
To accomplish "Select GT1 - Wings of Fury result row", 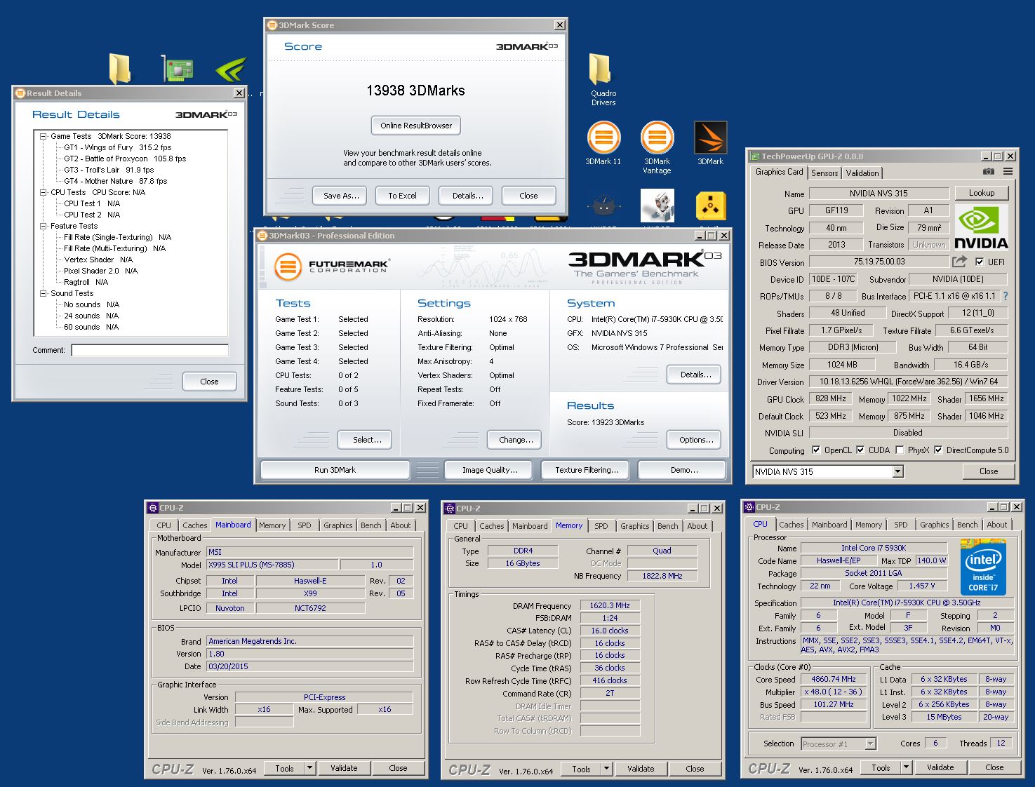I will click(x=117, y=147).
